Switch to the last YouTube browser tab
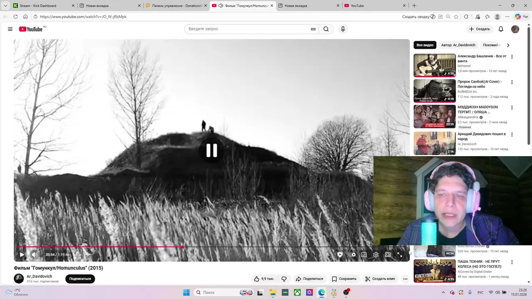The width and height of the screenshot is (532, 299). pos(375,6)
